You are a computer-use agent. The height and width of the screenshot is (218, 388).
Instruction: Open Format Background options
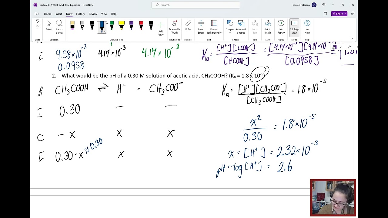click(214, 27)
